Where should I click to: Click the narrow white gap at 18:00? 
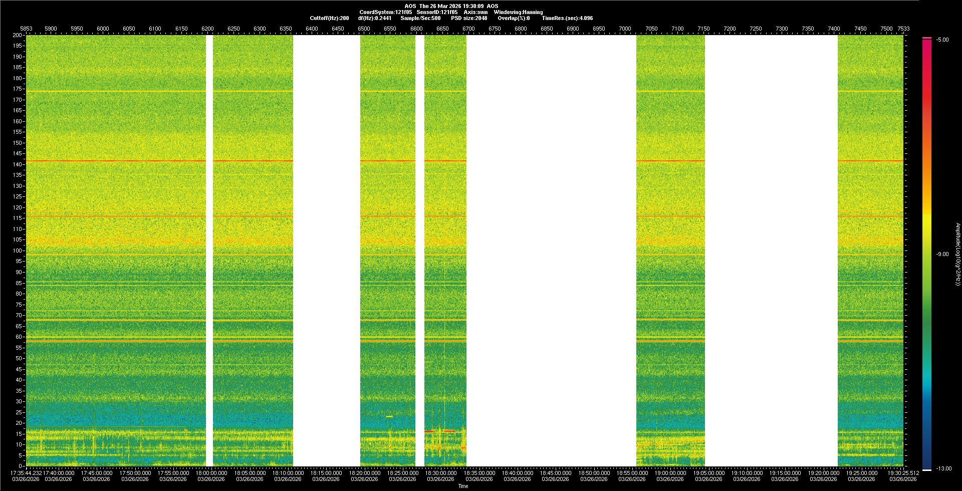pos(209,251)
